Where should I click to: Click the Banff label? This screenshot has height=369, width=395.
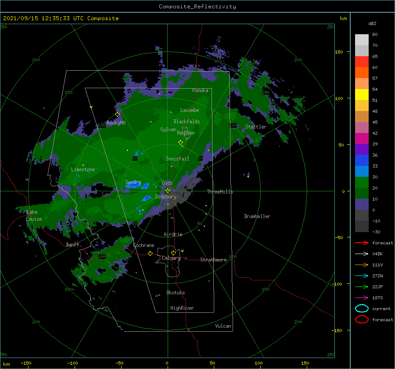[72, 244]
